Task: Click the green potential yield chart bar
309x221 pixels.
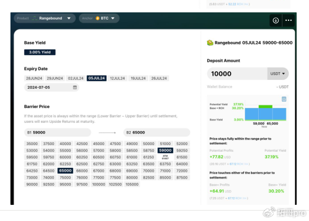Action: tap(265, 106)
